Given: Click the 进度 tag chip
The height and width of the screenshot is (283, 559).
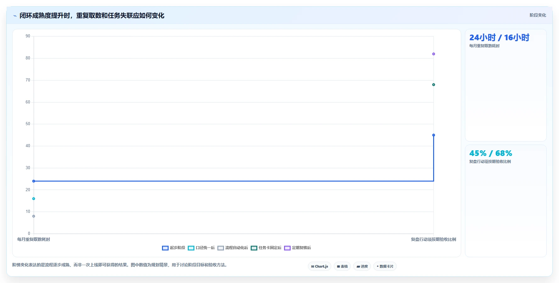Looking at the screenshot, I should 362,266.
